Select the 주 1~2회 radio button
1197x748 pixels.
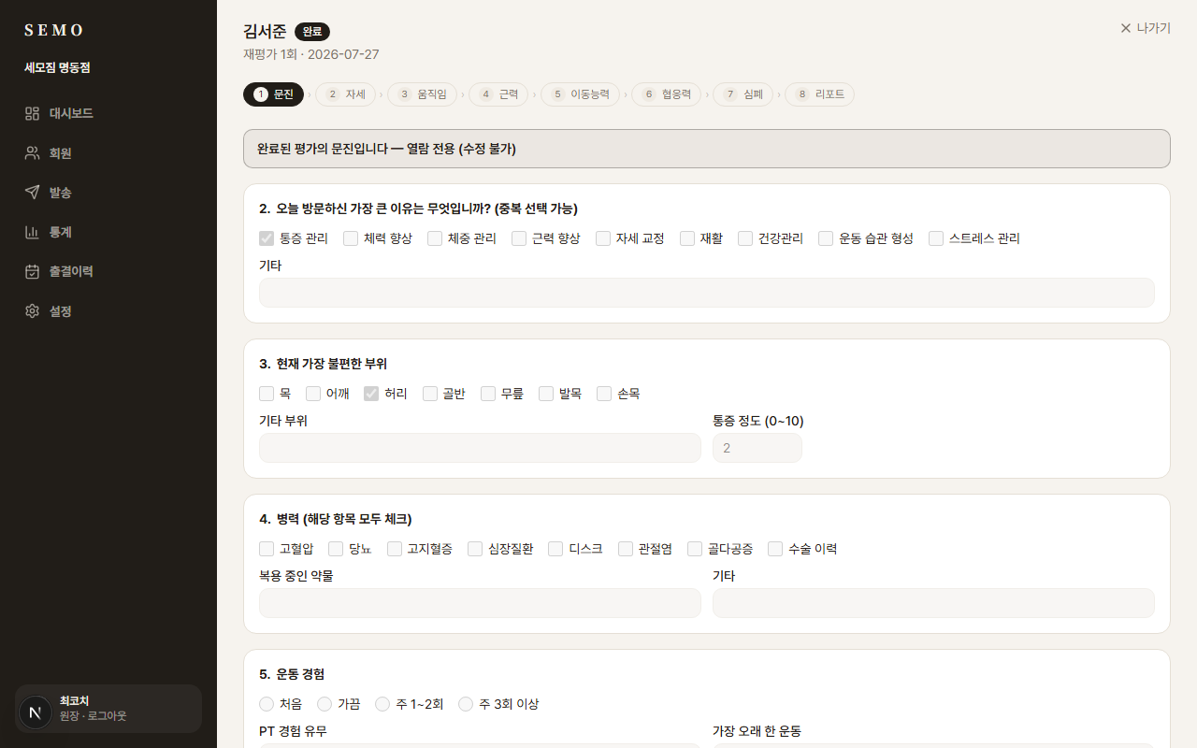(x=382, y=704)
